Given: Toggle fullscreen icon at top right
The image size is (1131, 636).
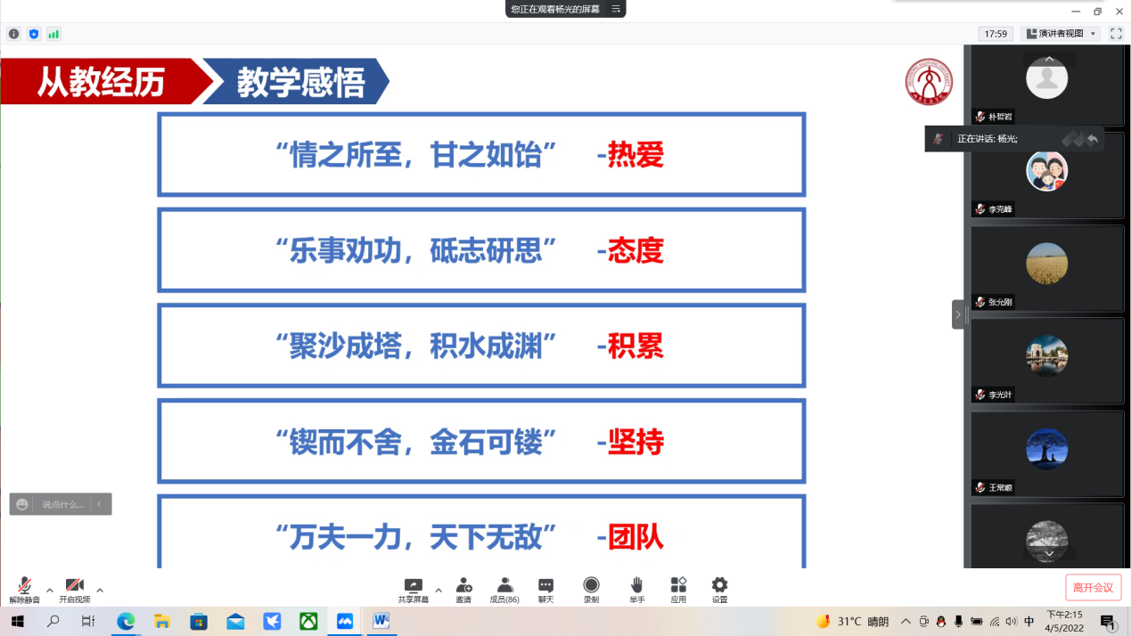Looking at the screenshot, I should click(1116, 34).
